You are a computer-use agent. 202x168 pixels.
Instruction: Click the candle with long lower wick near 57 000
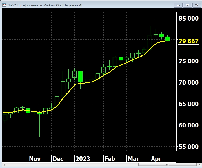(40, 124)
